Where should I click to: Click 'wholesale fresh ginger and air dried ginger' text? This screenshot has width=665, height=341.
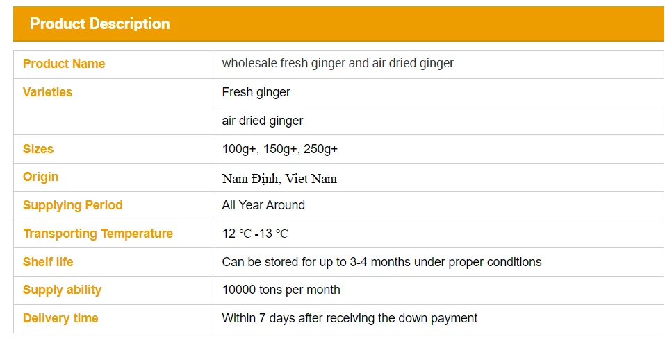pyautogui.click(x=338, y=64)
